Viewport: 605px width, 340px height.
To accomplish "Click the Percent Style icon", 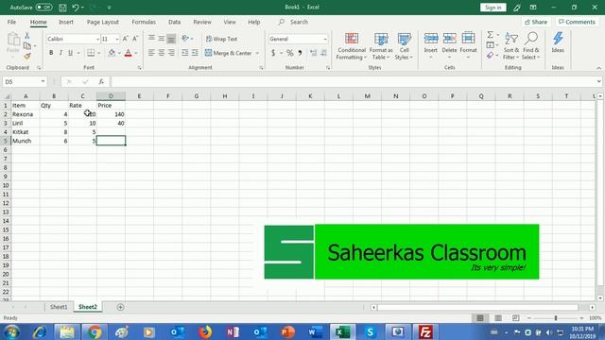I will (x=290, y=53).
